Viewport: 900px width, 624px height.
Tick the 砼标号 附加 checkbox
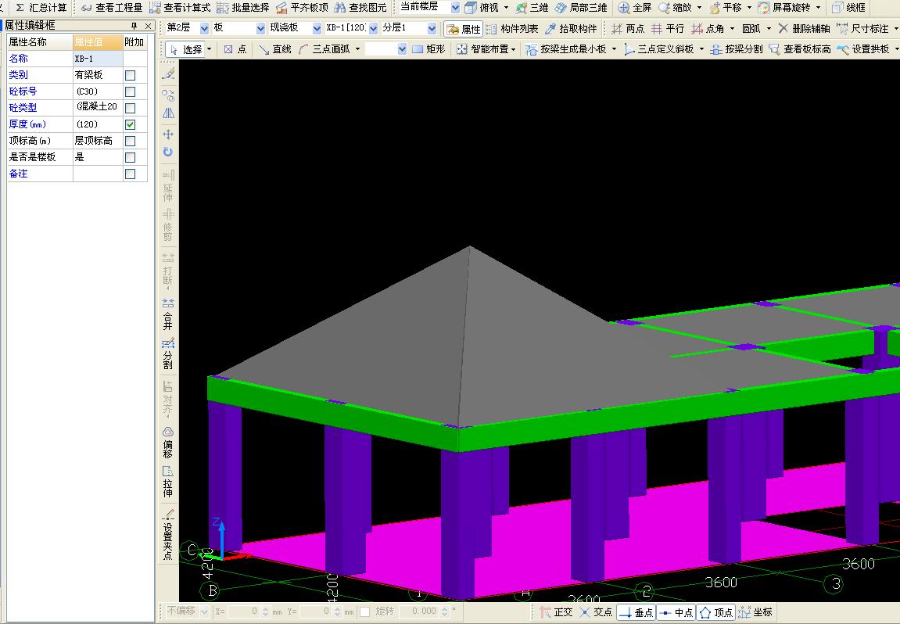131,91
